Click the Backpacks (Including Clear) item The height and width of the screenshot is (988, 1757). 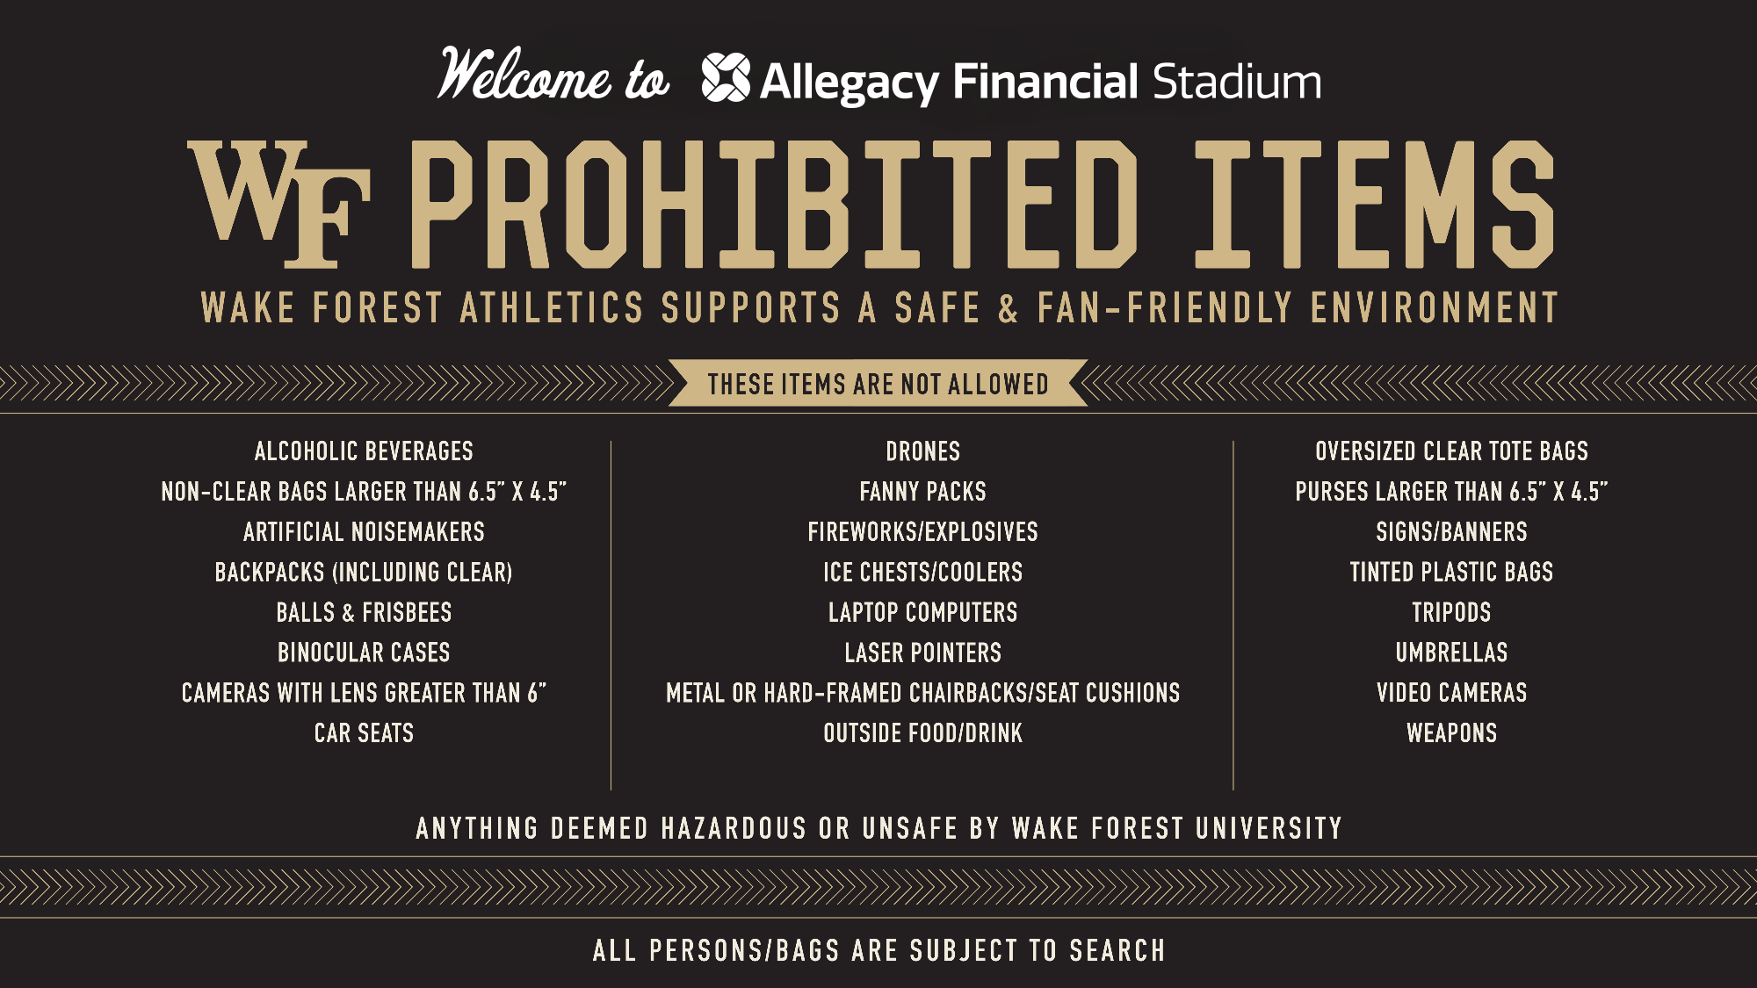click(x=364, y=573)
